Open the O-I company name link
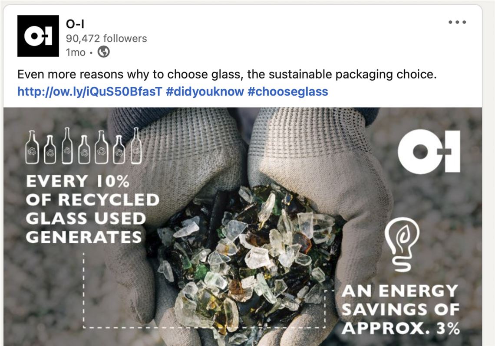Image resolution: width=495 pixels, height=346 pixels. 75,24
